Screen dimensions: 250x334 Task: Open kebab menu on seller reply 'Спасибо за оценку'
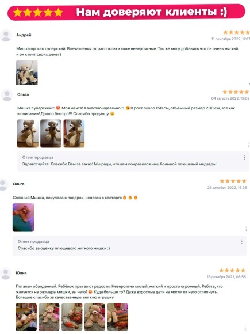pos(242,241)
